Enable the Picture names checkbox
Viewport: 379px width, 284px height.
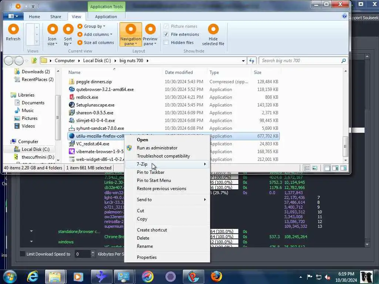[x=166, y=26]
